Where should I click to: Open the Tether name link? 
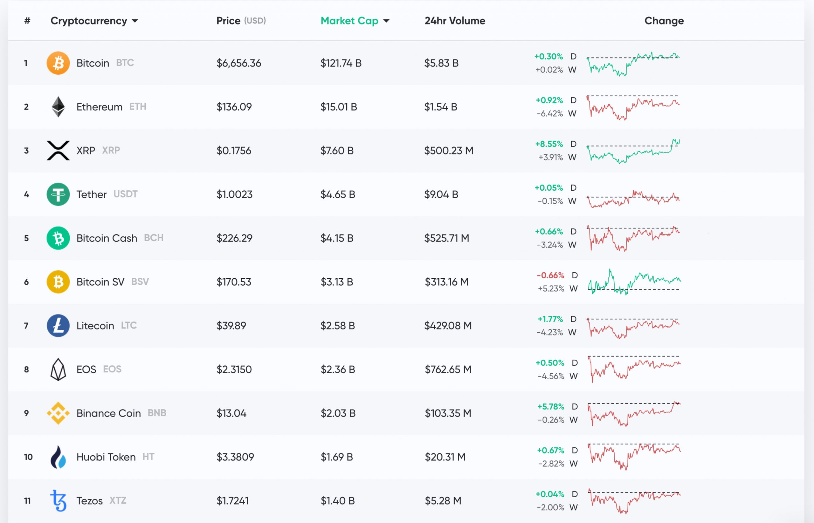(92, 194)
